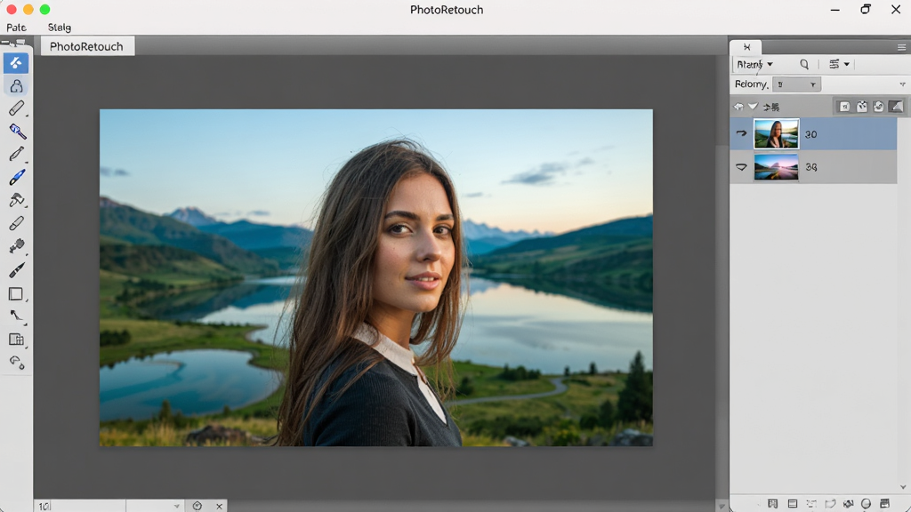Screen dimensions: 911x512
Task: Toggle visibility of the layer named 30
Action: tap(741, 133)
